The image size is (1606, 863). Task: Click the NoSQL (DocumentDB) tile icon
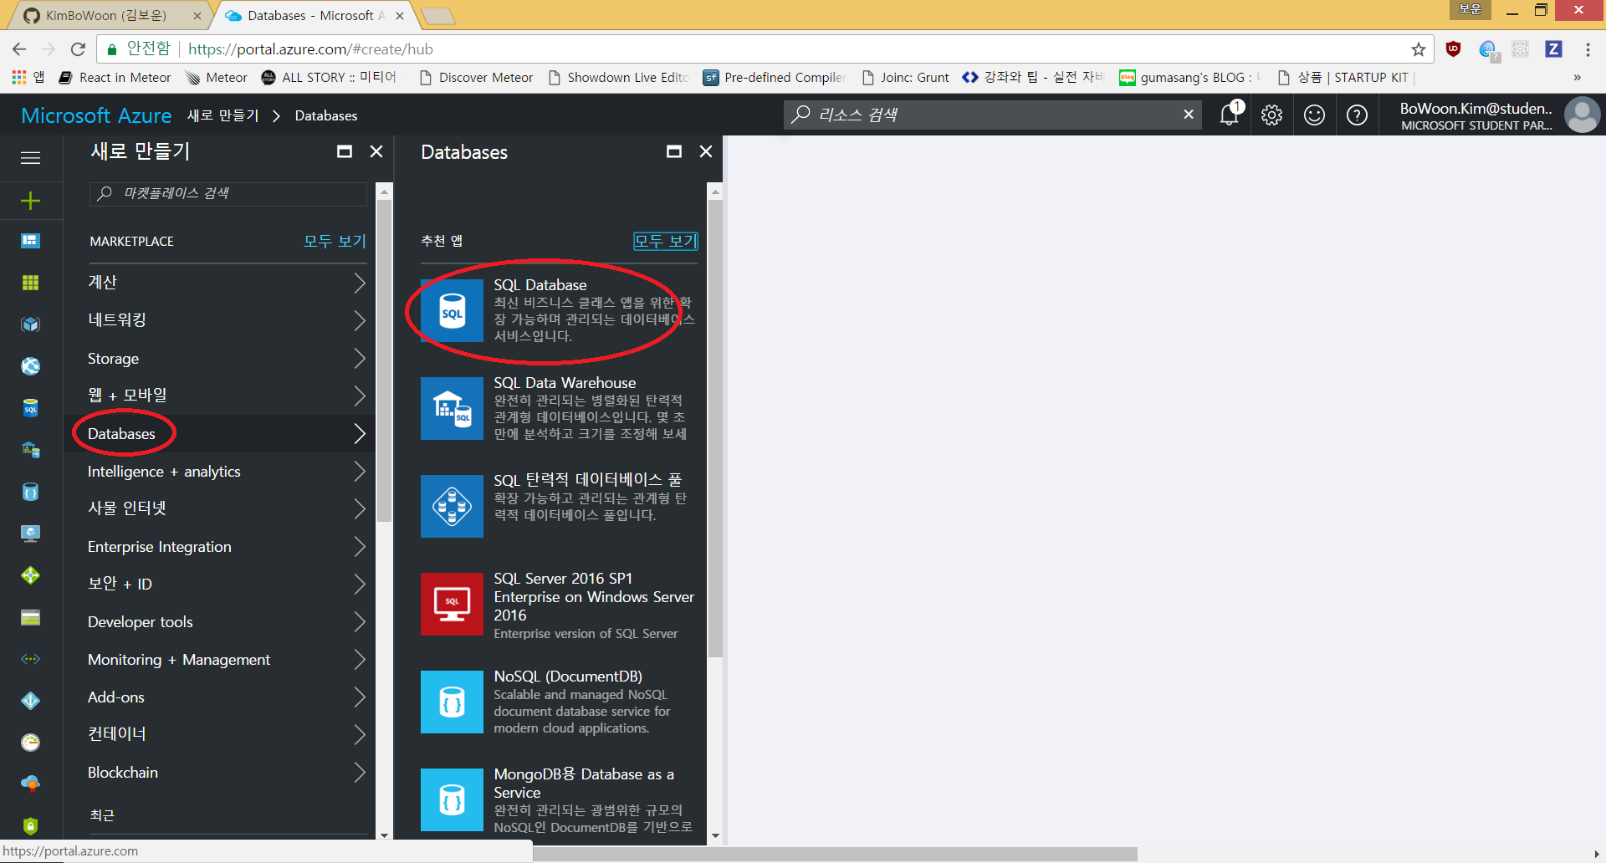coord(452,702)
